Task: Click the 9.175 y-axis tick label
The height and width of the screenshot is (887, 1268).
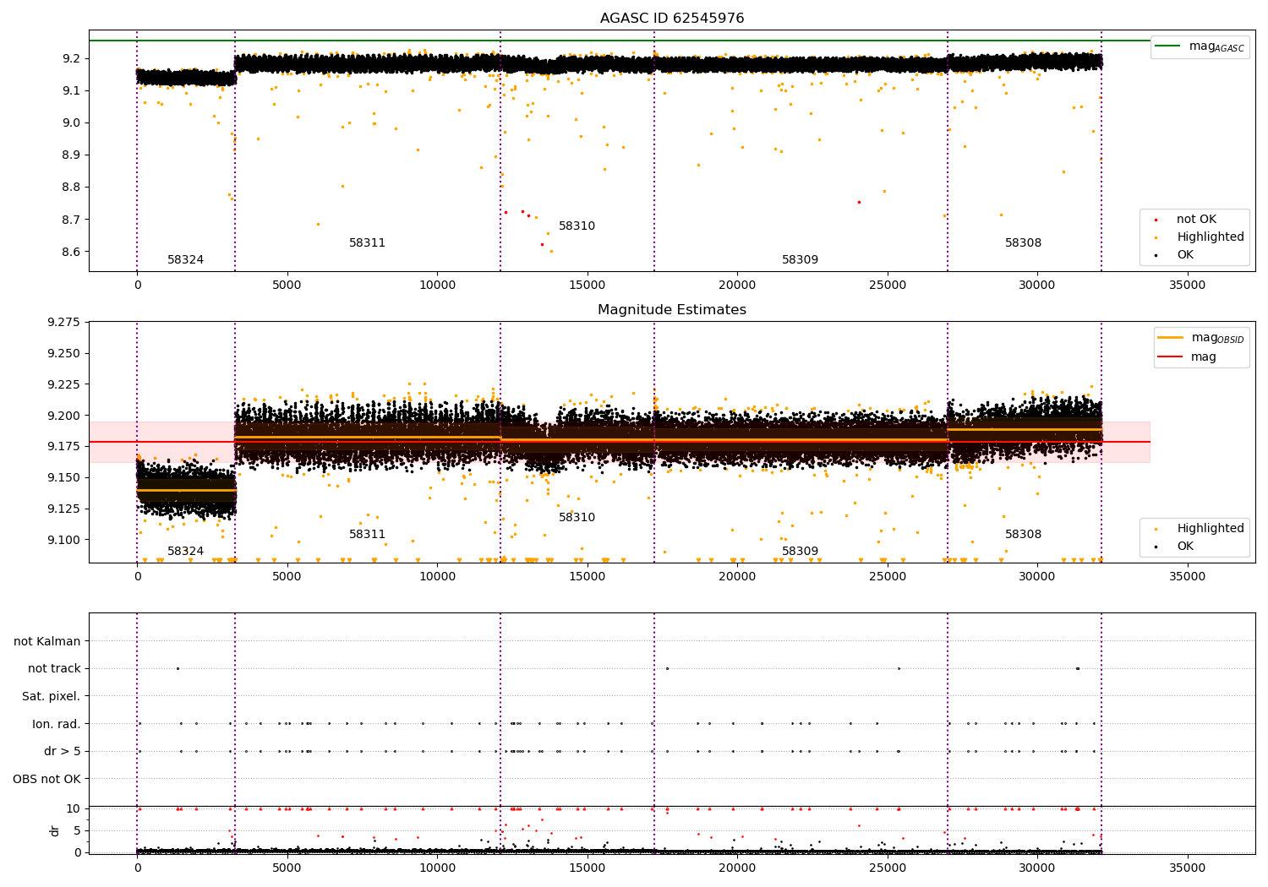Action: pos(63,446)
